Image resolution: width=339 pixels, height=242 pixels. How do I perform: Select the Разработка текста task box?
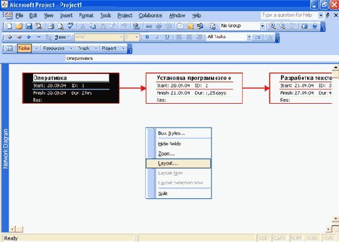[301, 88]
